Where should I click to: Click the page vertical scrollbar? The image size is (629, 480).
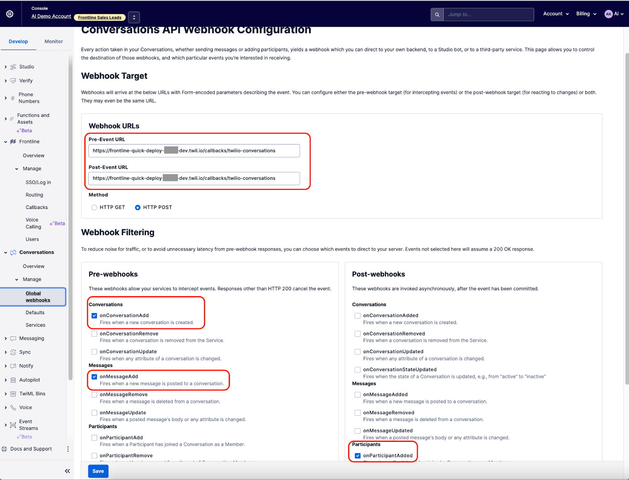626,218
